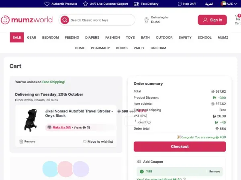The height and width of the screenshot is (180, 241).
Task: Click the Make it a Gift link
Action: [61, 127]
